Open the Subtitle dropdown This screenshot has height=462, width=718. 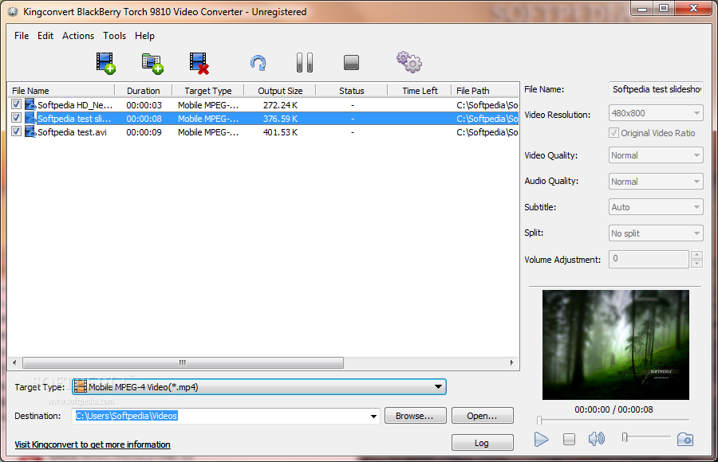pos(656,207)
